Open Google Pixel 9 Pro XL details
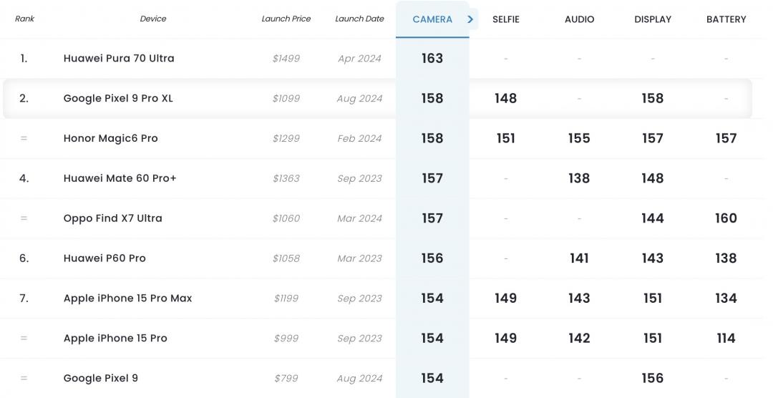The width and height of the screenshot is (773, 398). coord(118,98)
